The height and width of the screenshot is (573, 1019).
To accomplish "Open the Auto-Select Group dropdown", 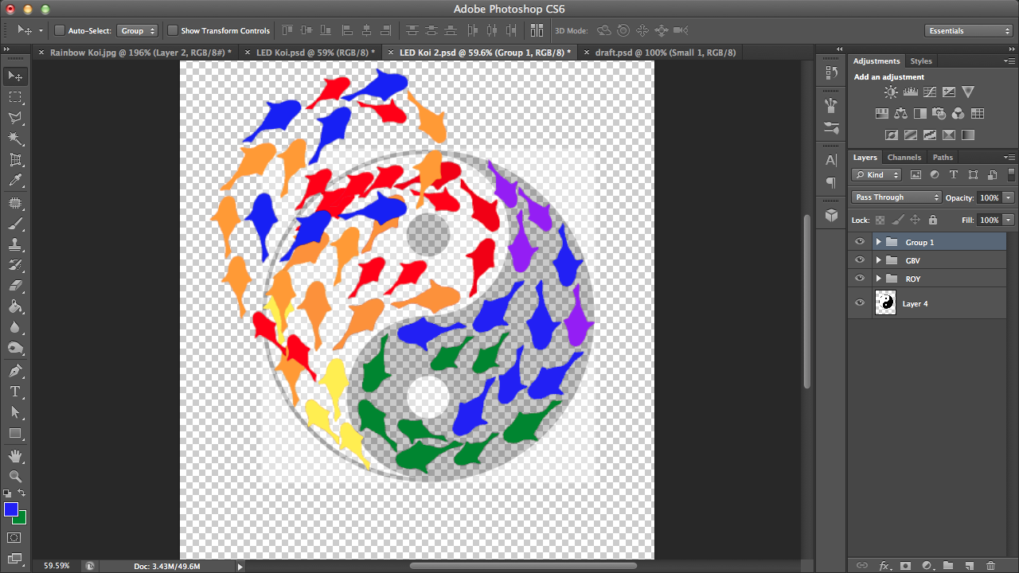I will click(x=137, y=29).
